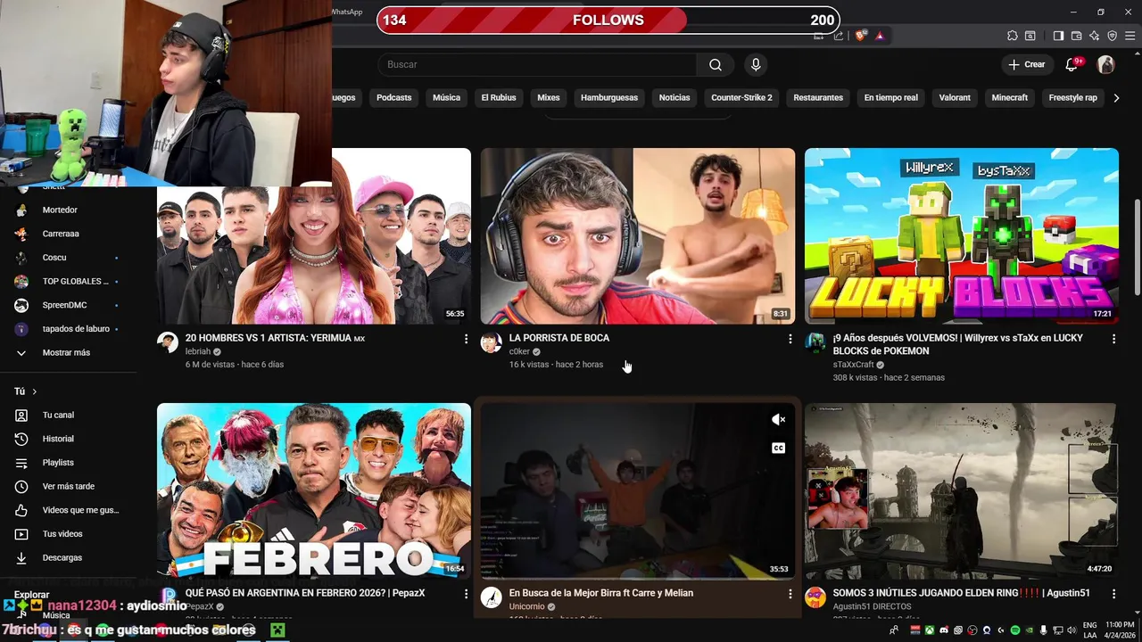Screen dimensions: 1142x642
Task: Open the Brave Wallet icon
Action: coord(1076,36)
